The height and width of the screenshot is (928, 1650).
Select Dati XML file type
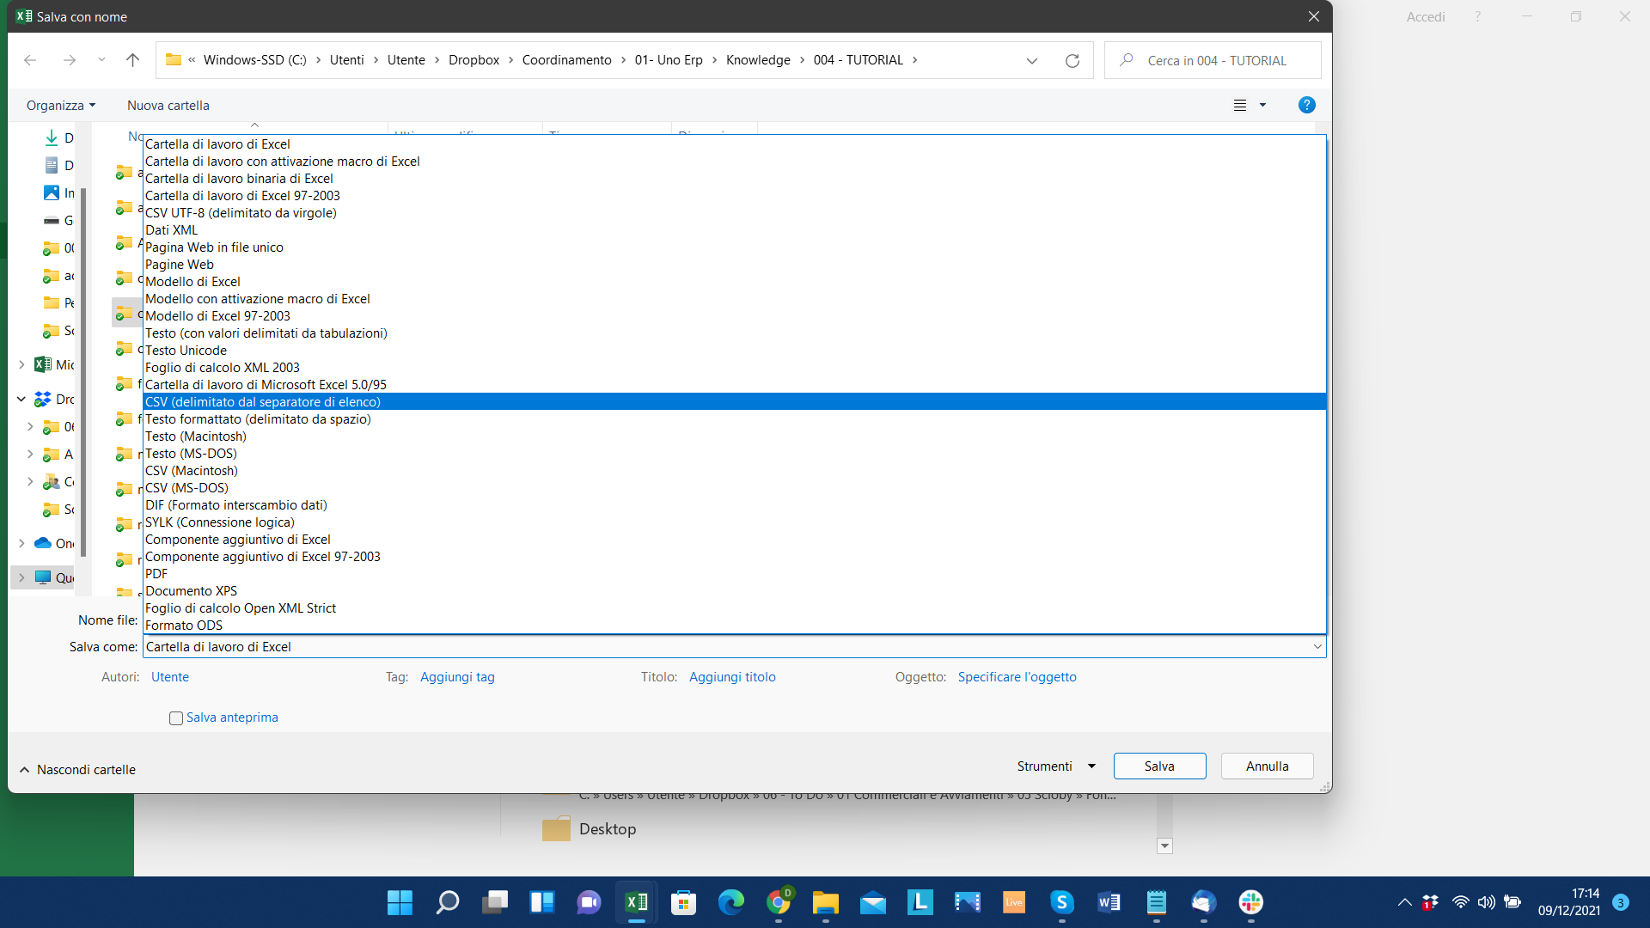735,230
